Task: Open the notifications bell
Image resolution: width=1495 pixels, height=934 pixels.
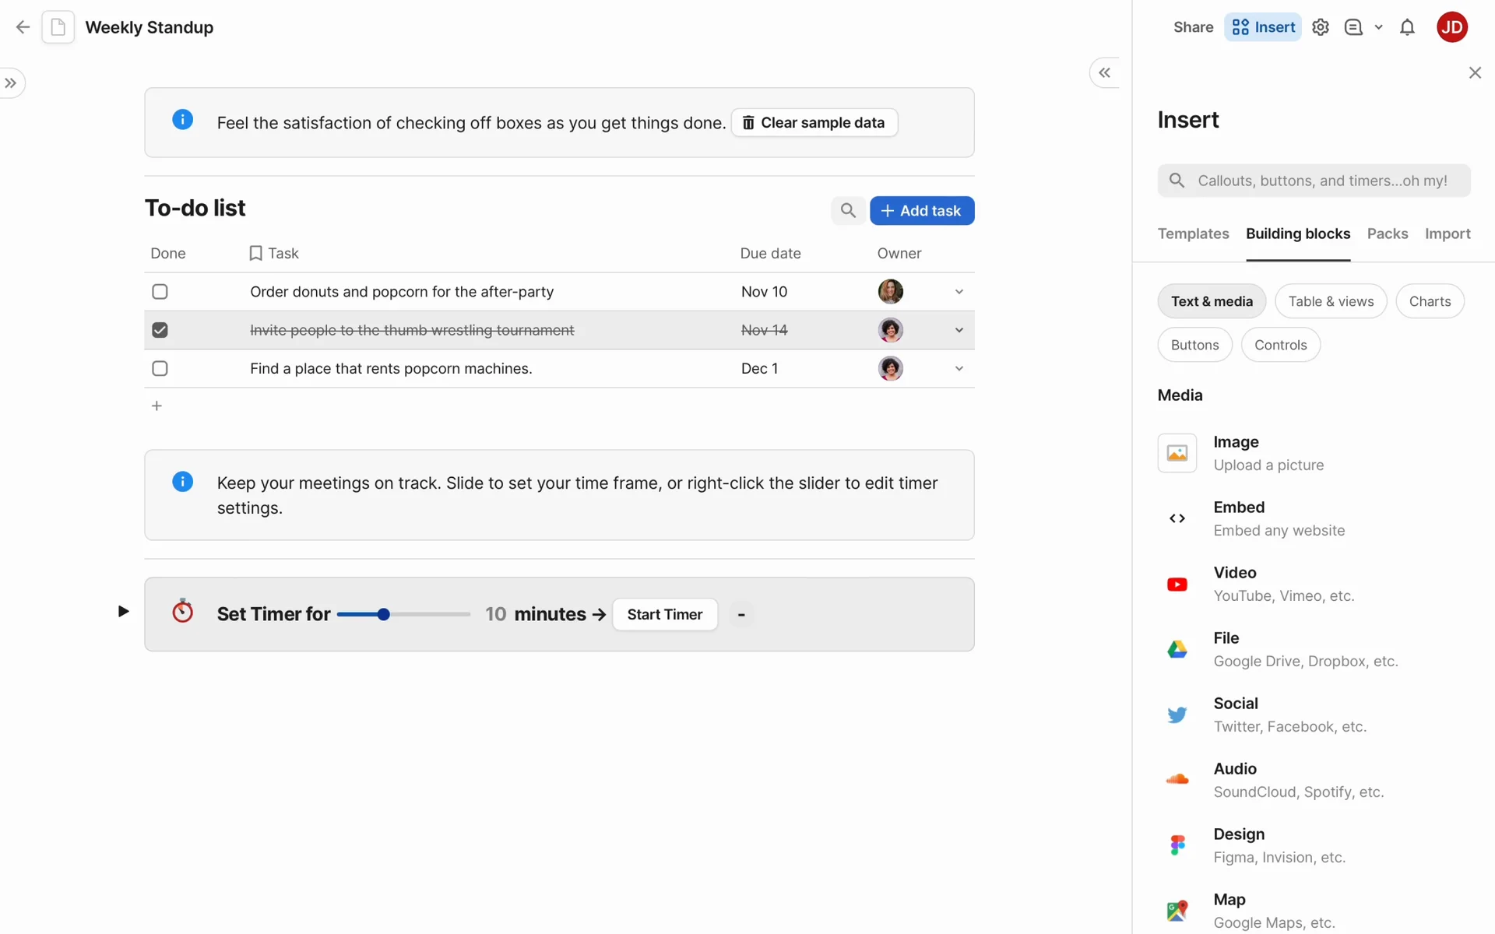Action: click(1407, 27)
